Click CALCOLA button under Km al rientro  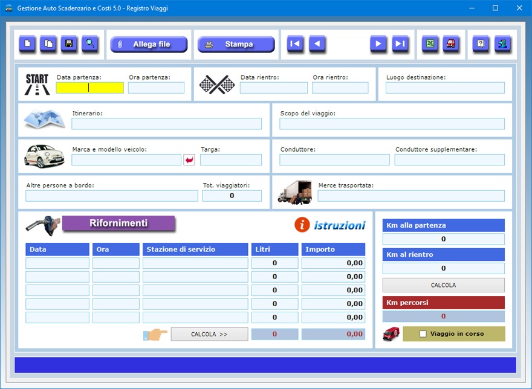pos(444,285)
